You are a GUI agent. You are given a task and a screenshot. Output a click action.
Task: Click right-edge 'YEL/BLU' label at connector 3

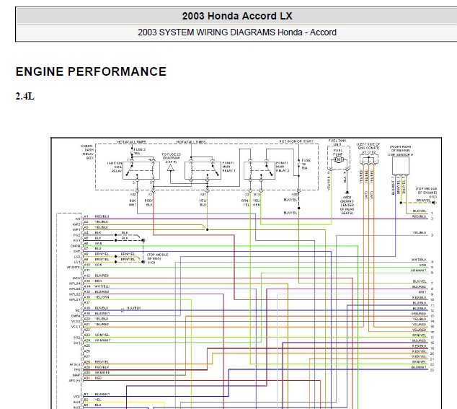(420, 233)
